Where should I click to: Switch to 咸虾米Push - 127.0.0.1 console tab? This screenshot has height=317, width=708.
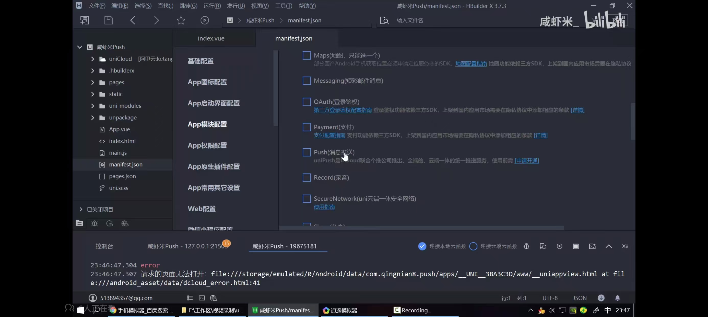188,246
